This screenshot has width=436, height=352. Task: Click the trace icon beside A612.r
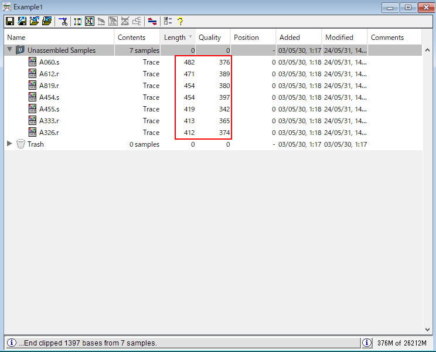pos(33,73)
